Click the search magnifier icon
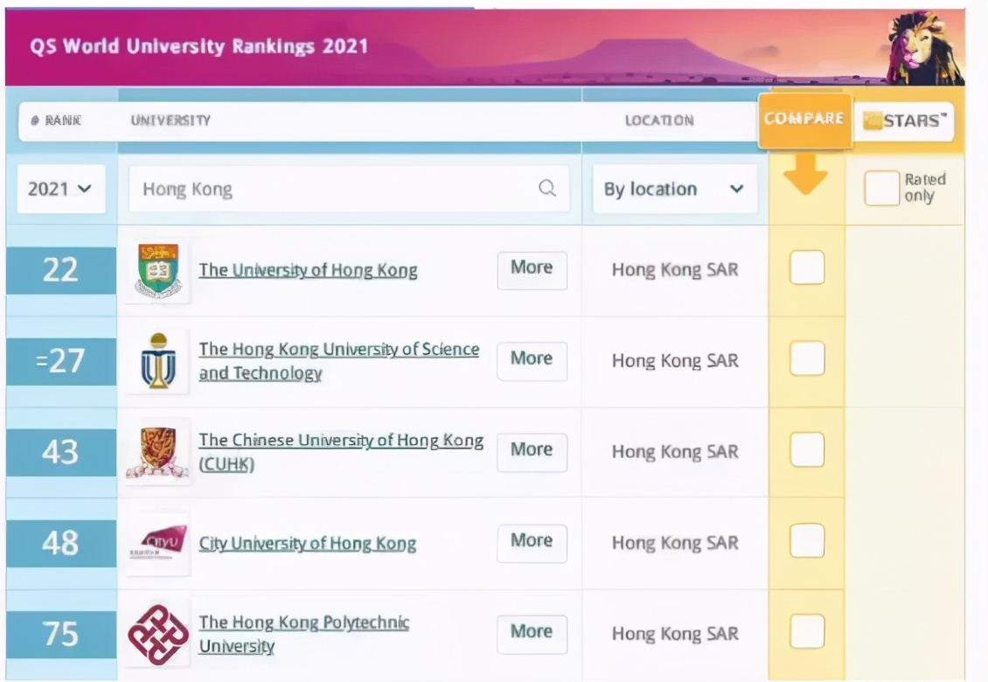Viewport: 988px width, 682px height. [x=547, y=188]
